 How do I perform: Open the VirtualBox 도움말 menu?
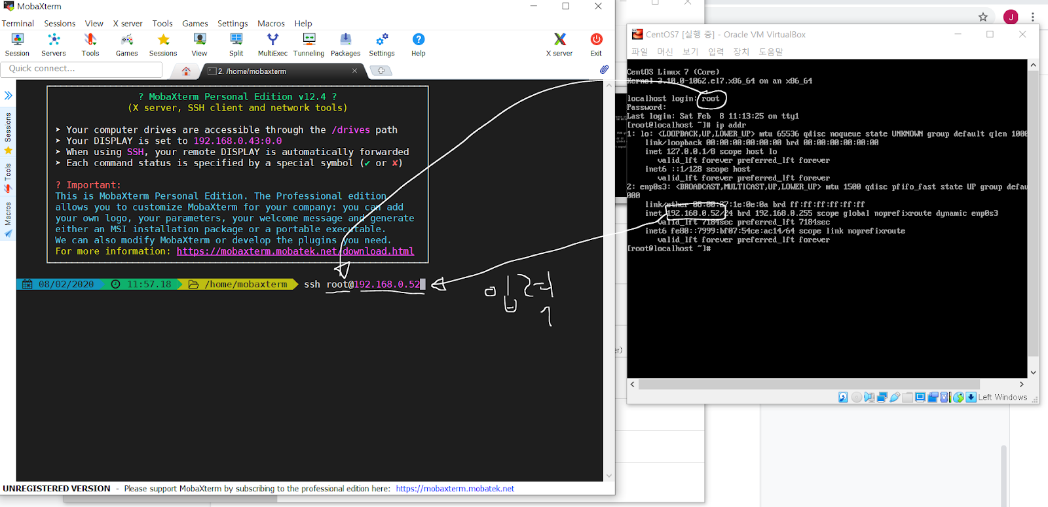[771, 52]
